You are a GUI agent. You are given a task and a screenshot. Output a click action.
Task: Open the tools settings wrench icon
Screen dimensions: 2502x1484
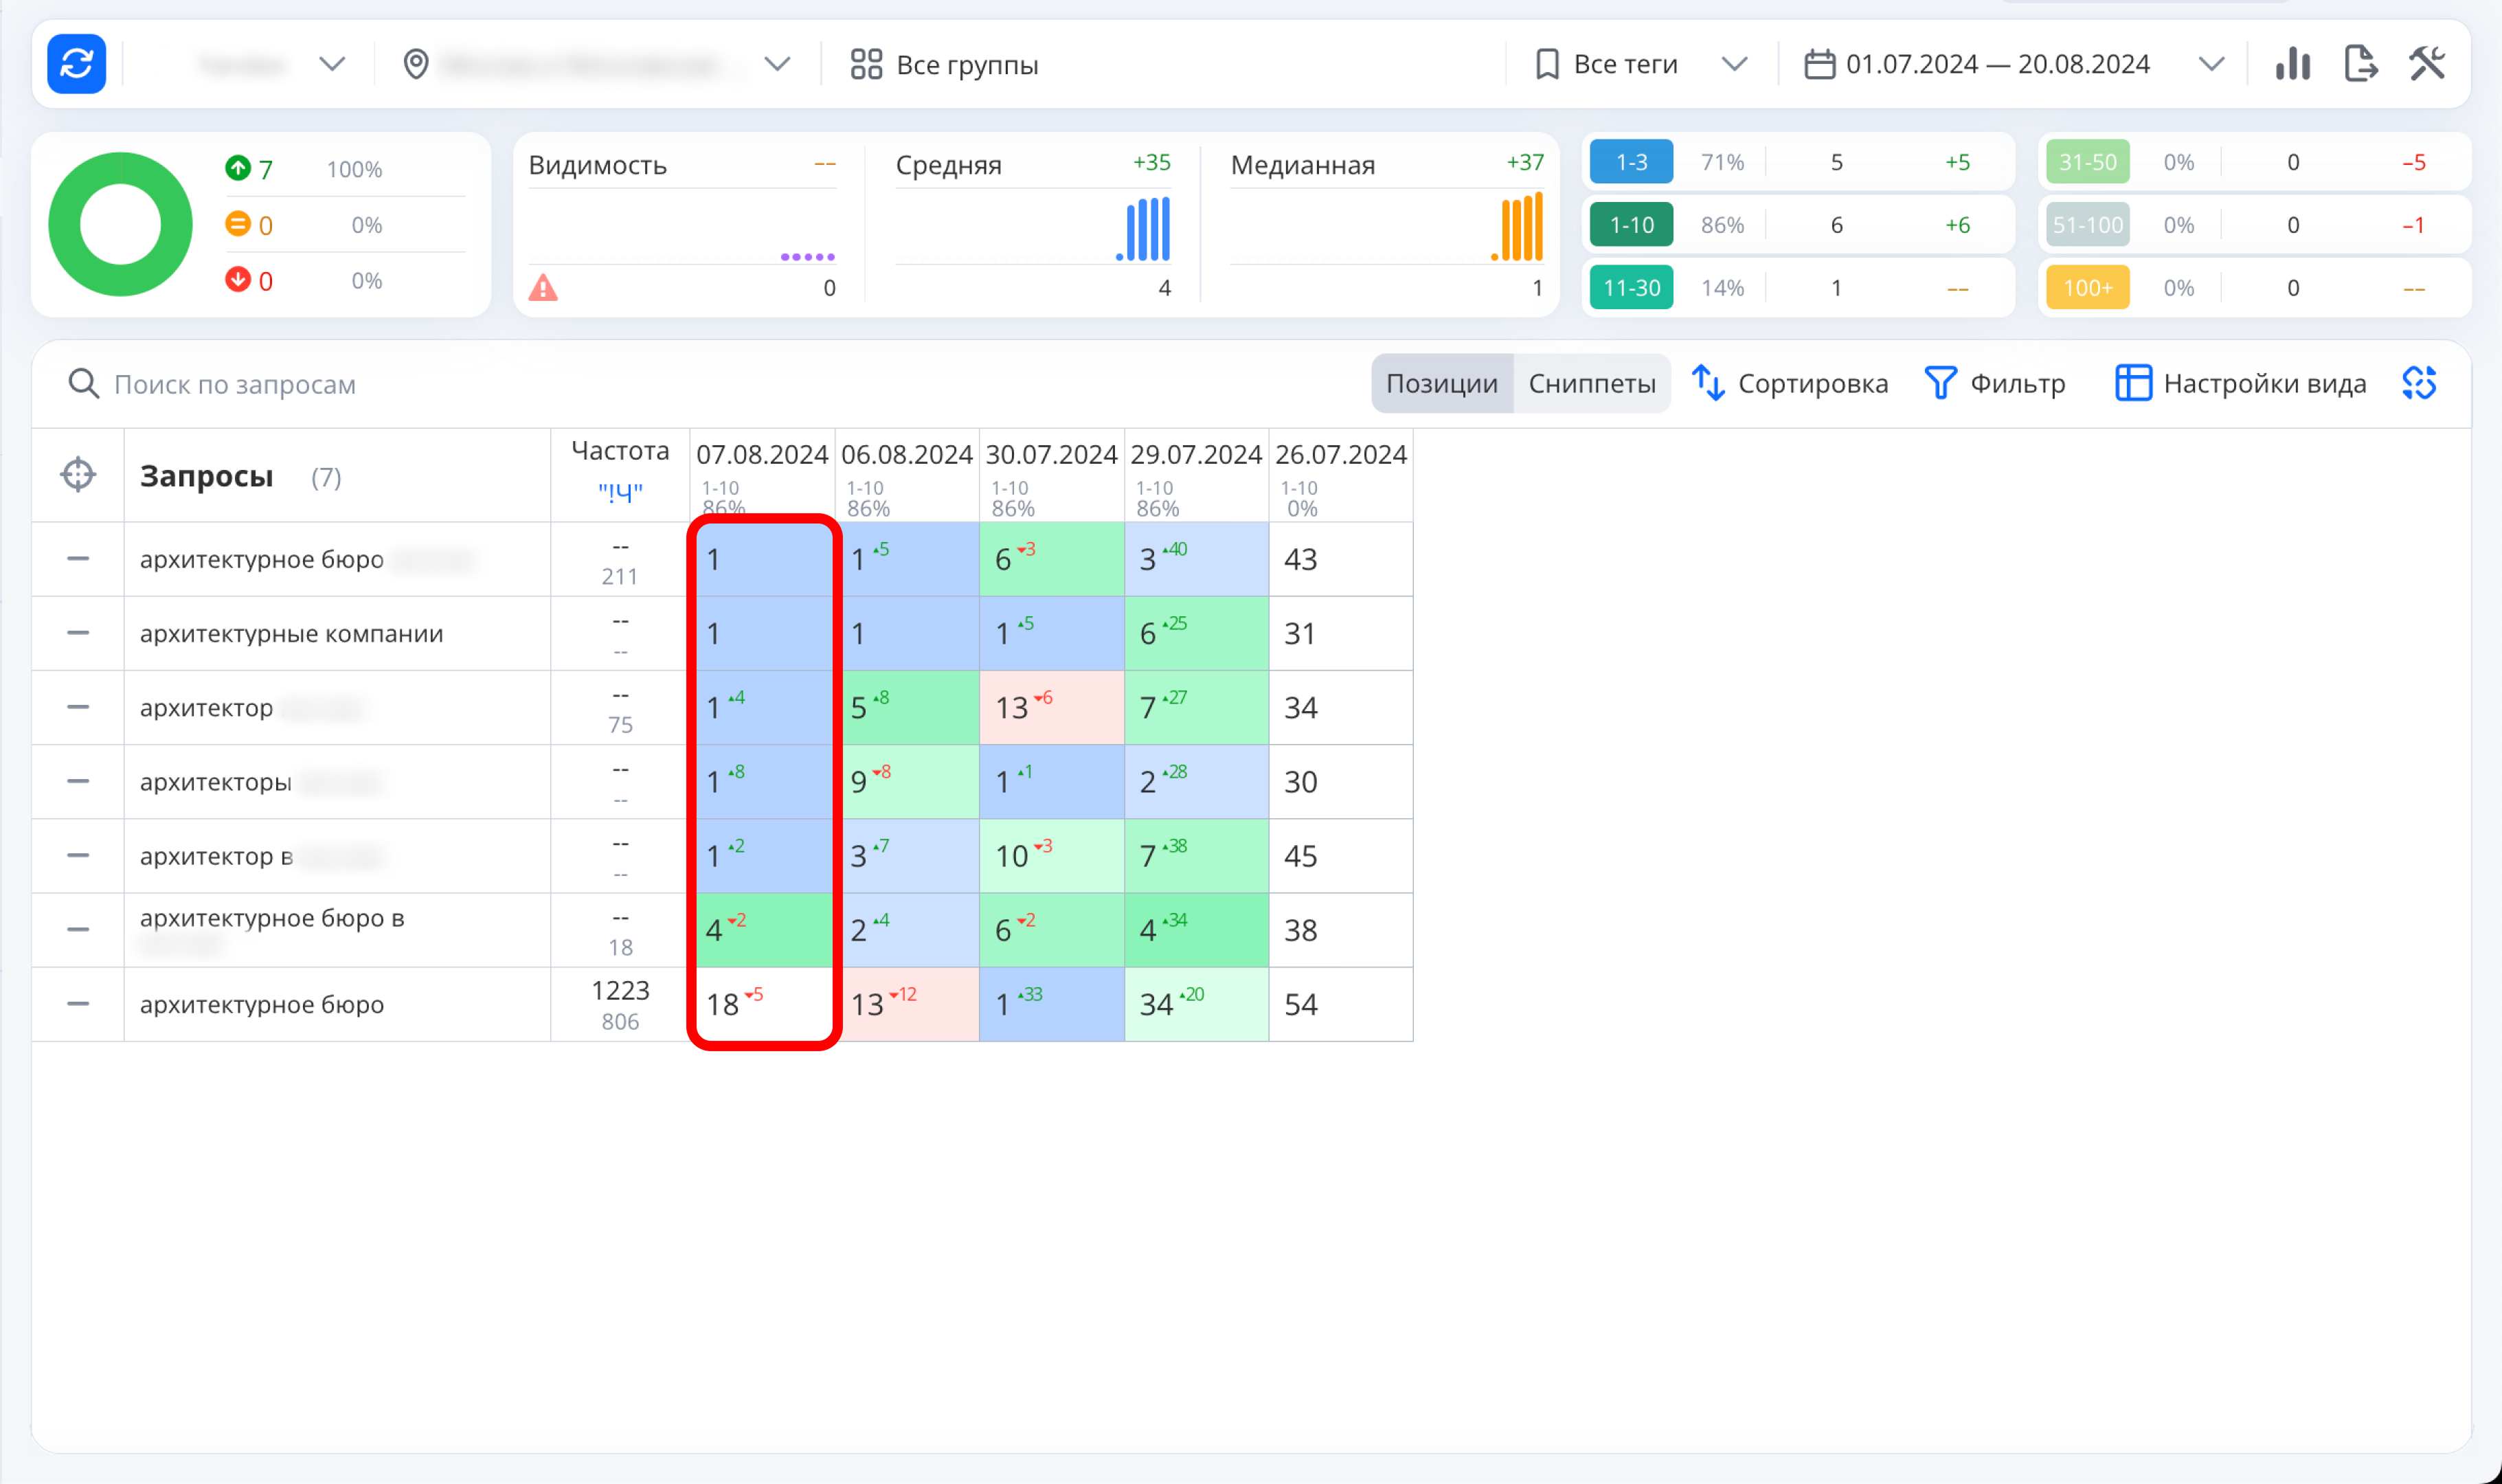coord(2427,64)
